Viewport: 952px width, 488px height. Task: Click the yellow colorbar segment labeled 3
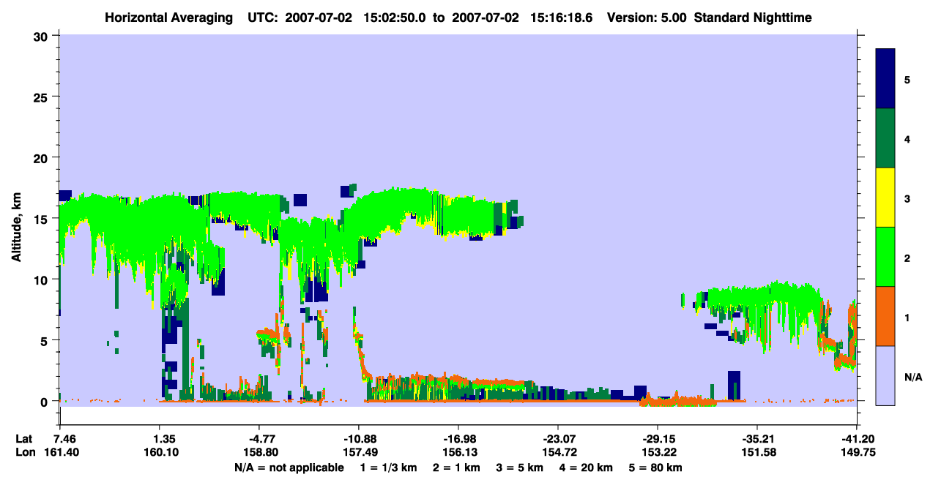point(885,198)
